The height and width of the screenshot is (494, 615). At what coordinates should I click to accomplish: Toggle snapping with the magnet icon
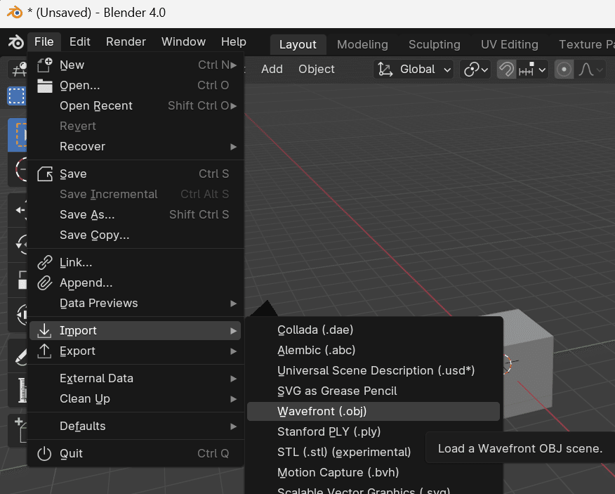505,69
